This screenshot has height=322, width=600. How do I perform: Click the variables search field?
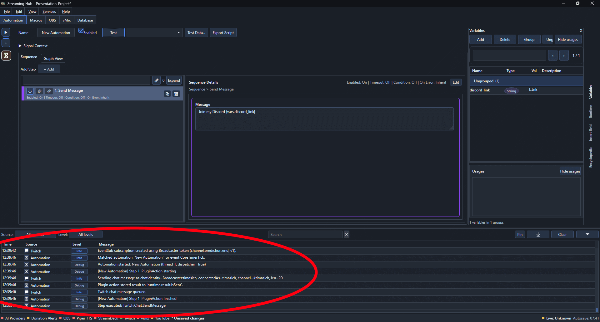[x=509, y=56]
